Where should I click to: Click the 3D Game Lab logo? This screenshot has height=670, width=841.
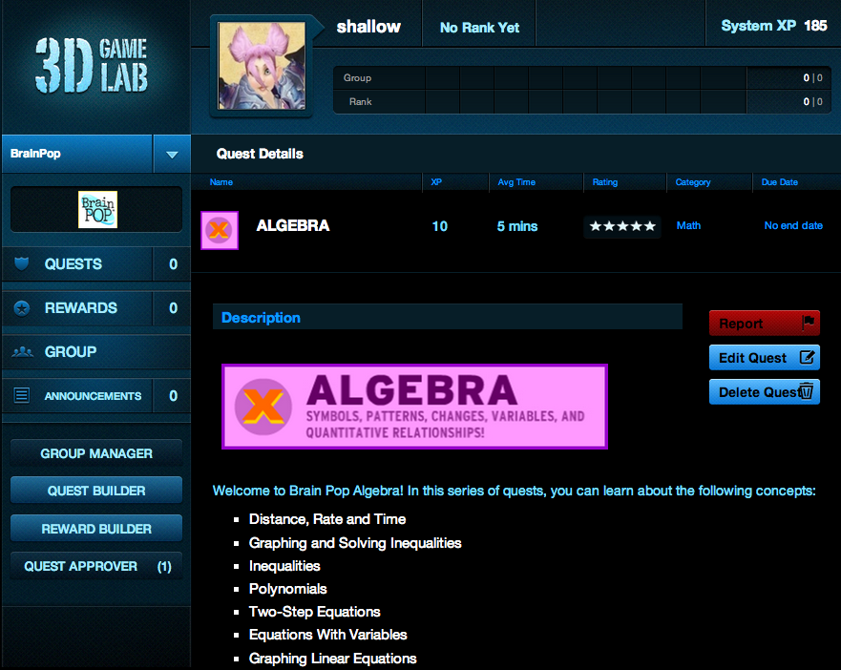click(x=92, y=66)
